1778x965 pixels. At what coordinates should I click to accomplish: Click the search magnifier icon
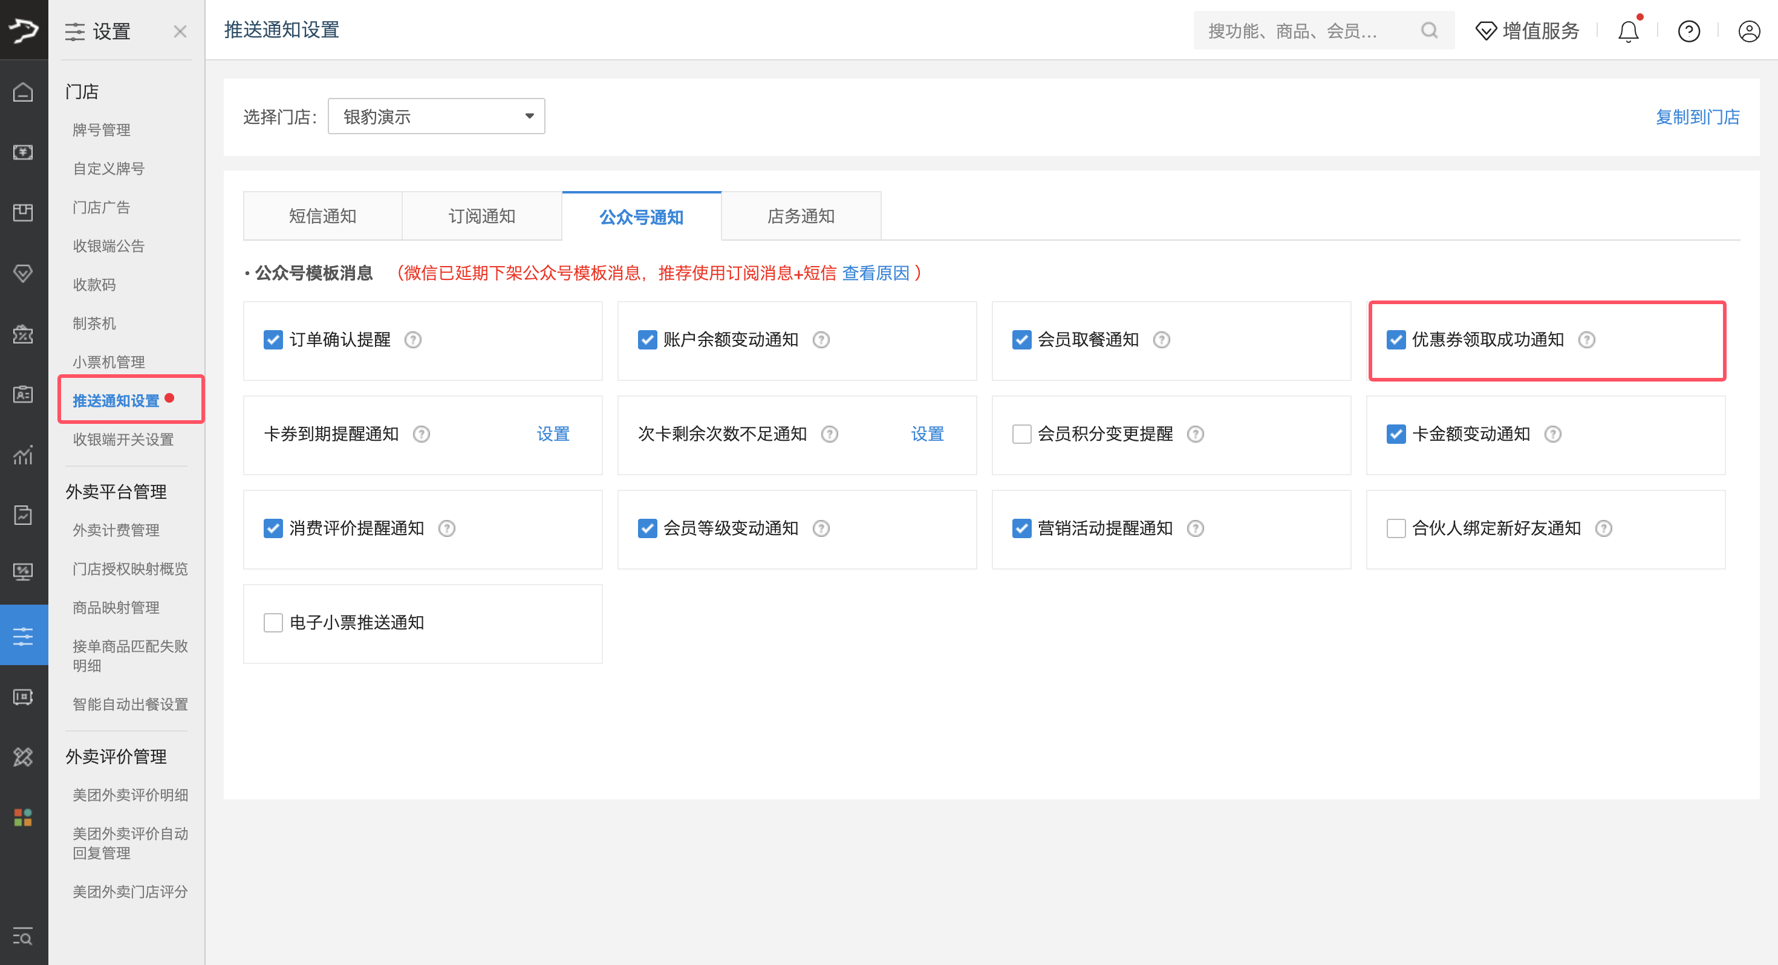(x=1430, y=31)
